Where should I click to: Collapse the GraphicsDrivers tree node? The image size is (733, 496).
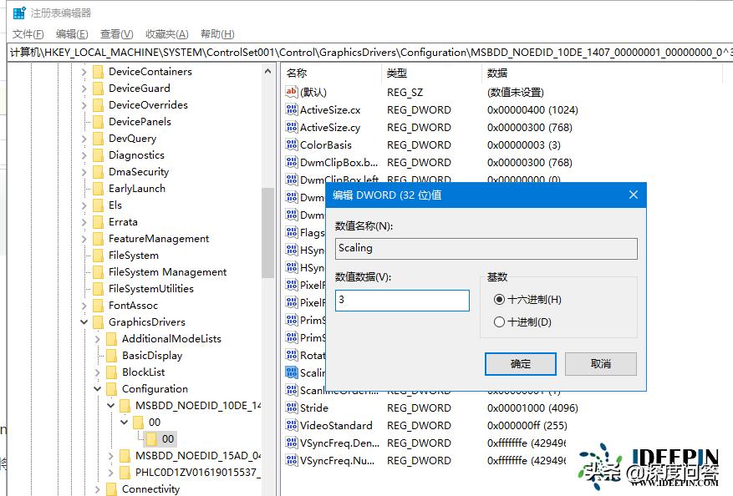83,321
